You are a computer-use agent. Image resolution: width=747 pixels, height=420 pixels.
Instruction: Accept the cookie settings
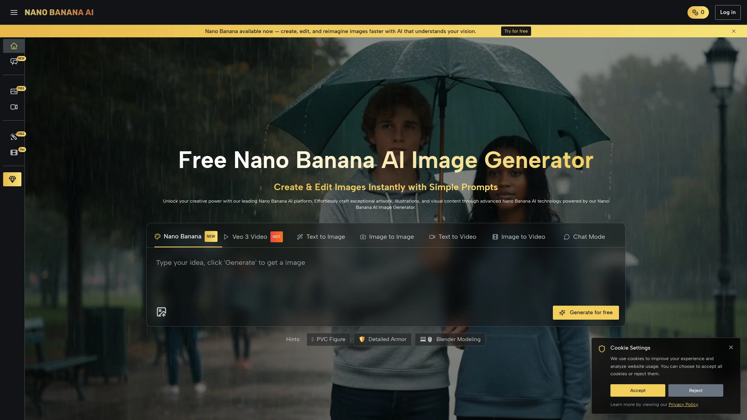(637, 390)
